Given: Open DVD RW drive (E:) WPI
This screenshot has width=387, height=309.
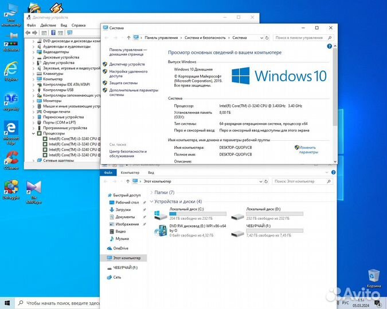Looking at the screenshot, I should coord(190,231).
